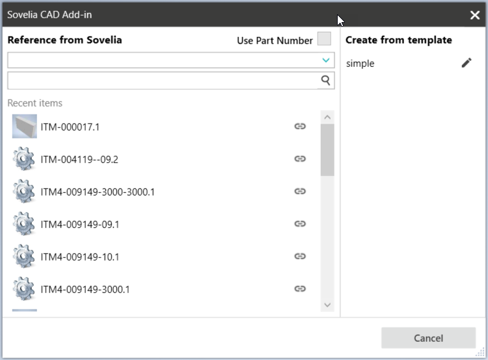The width and height of the screenshot is (488, 360).
Task: Click gear icon of ITM4-009149-3000-3000.1
Action: click(x=24, y=191)
